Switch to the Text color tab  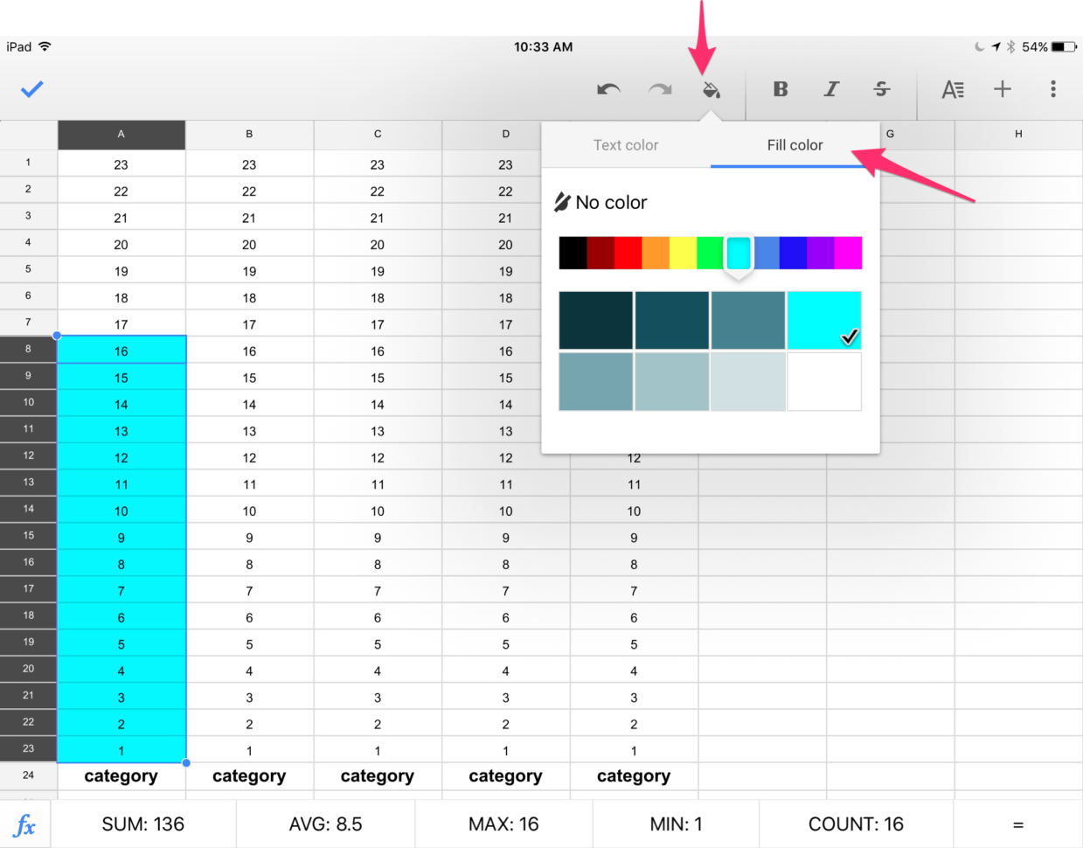point(626,145)
